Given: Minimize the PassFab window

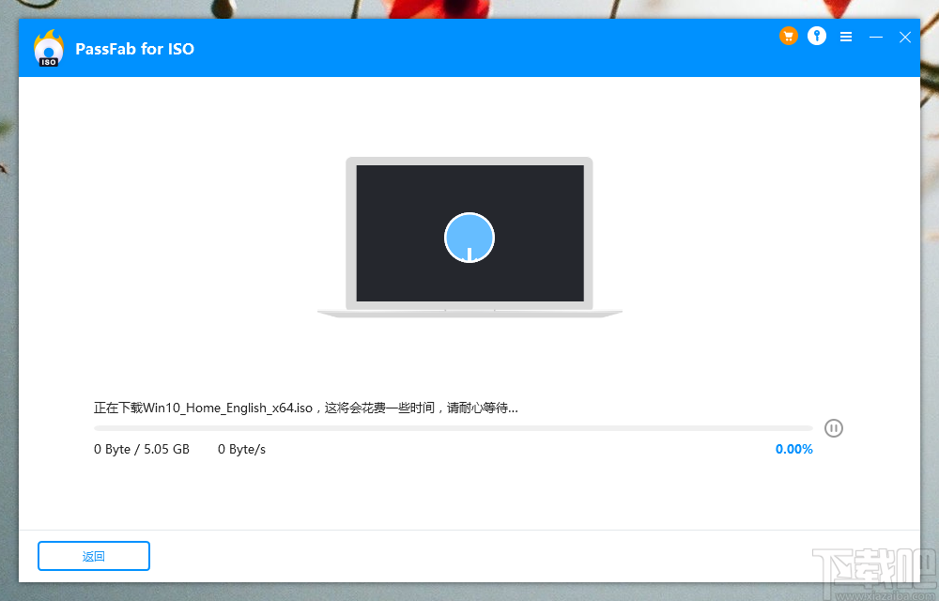Looking at the screenshot, I should pyautogui.click(x=876, y=38).
